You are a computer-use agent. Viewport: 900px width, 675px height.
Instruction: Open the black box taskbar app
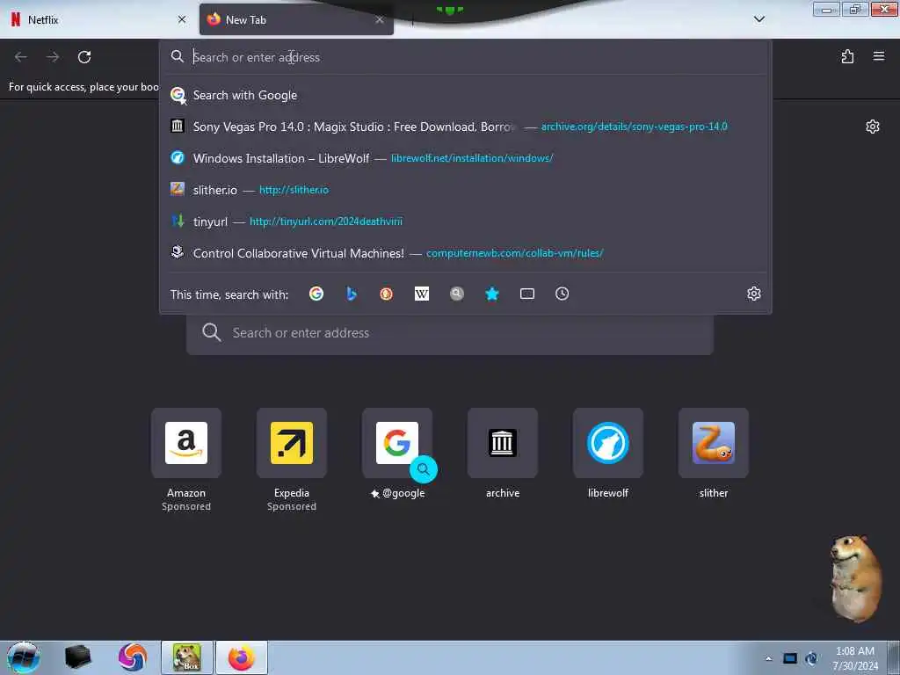point(77,657)
